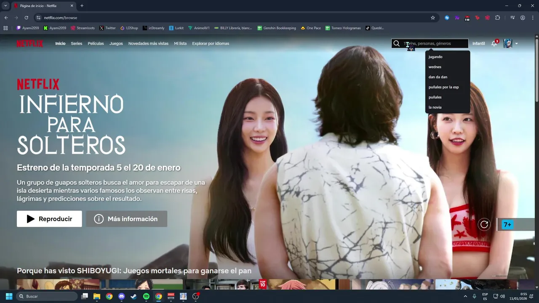Open the AnimeAV1 bookmark
Viewport: 539px width, 303px height.
(x=199, y=28)
